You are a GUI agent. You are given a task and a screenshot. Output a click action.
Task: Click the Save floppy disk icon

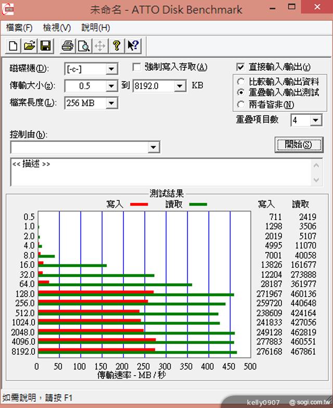click(46, 46)
